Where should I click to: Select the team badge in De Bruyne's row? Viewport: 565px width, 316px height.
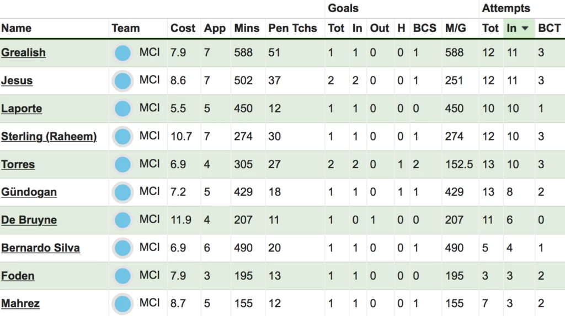(122, 220)
